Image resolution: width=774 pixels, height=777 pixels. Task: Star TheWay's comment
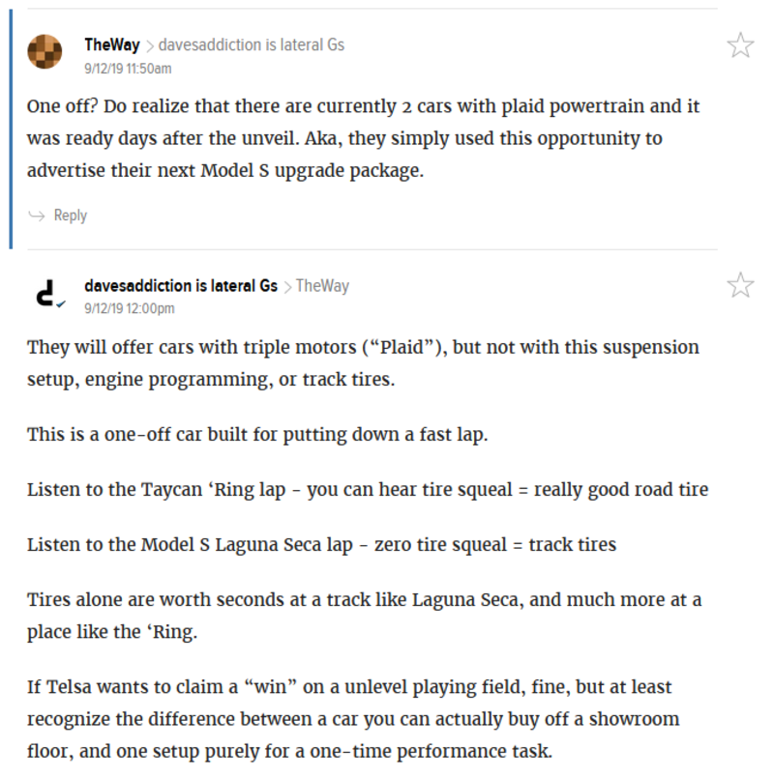tap(740, 45)
